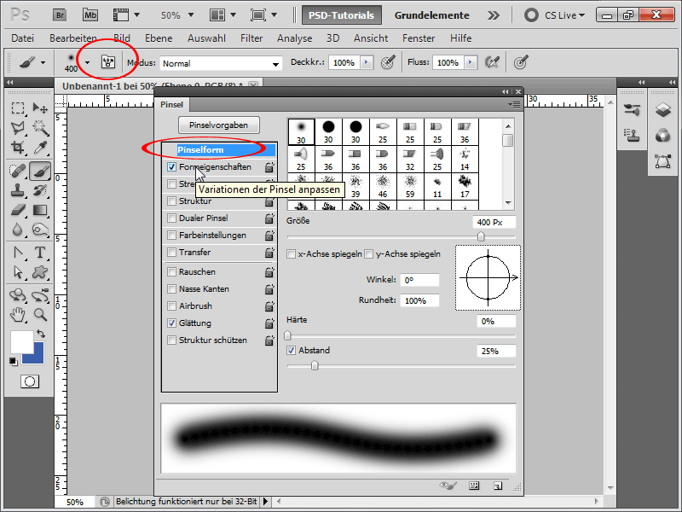The width and height of the screenshot is (682, 512).
Task: Toggle Quick Mask mode icon
Action: pyautogui.click(x=30, y=381)
